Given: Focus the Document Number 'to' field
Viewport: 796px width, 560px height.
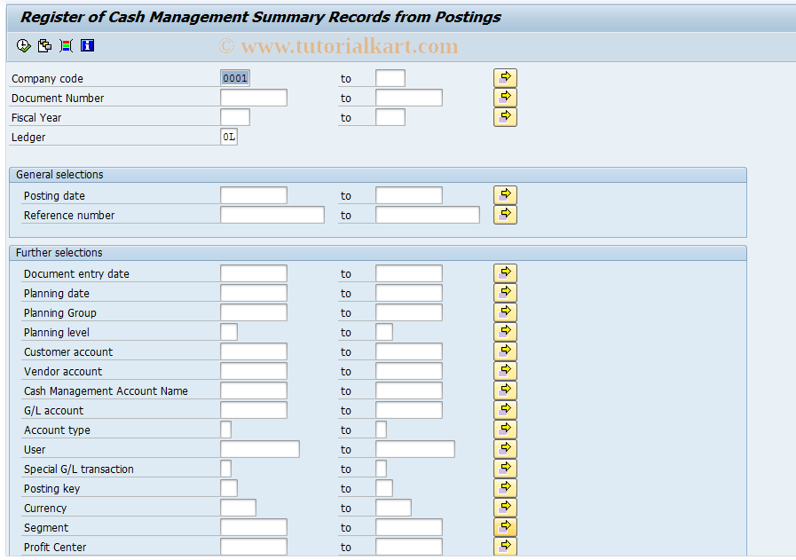Looking at the screenshot, I should (x=409, y=98).
